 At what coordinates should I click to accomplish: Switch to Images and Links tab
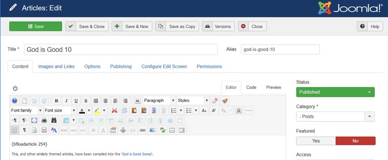coord(56,66)
